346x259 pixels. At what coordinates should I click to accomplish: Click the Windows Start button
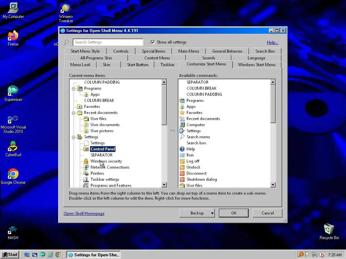pos(9,255)
